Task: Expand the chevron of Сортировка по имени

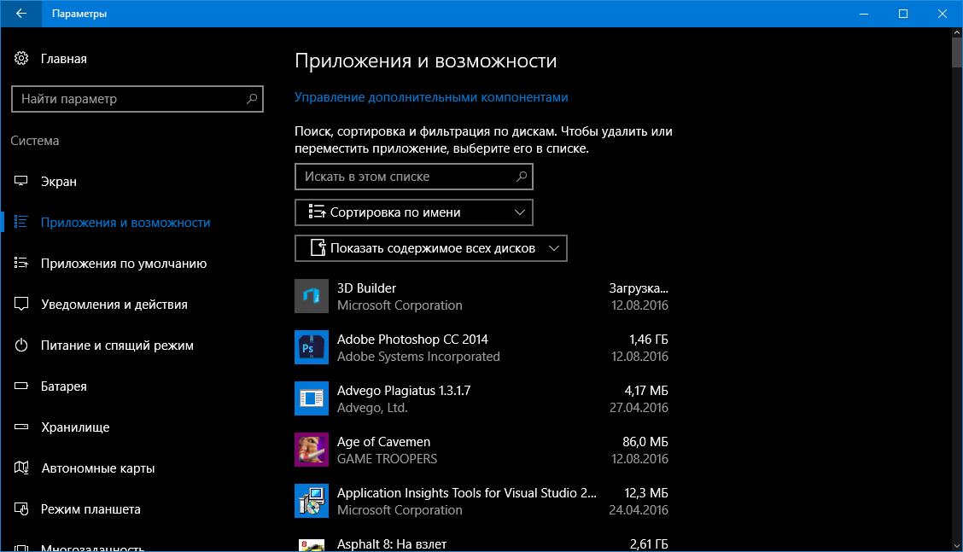Action: click(520, 212)
